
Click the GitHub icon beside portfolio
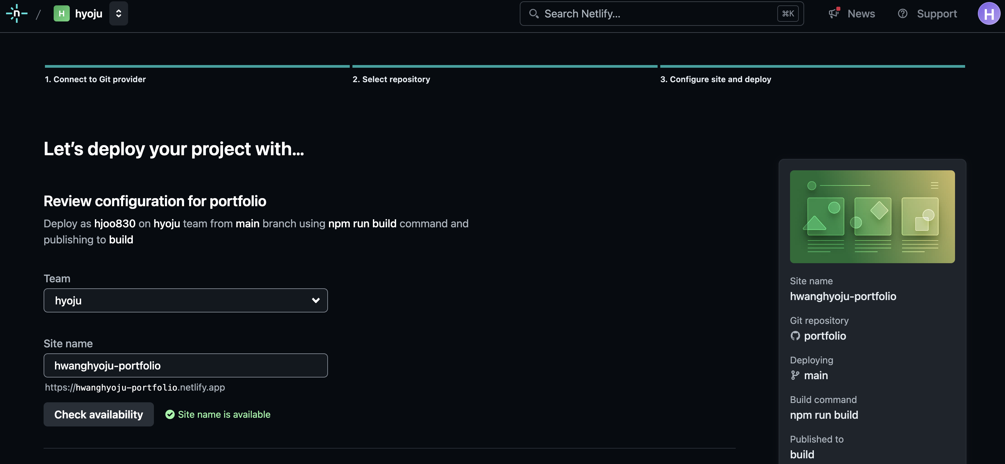[x=795, y=336]
